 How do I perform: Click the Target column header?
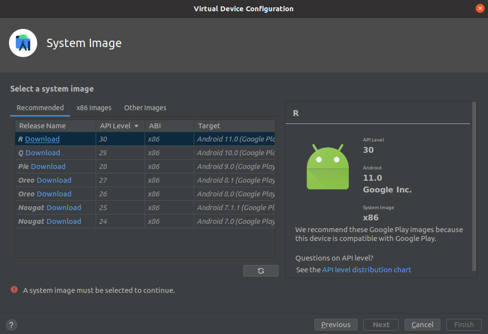(x=209, y=126)
